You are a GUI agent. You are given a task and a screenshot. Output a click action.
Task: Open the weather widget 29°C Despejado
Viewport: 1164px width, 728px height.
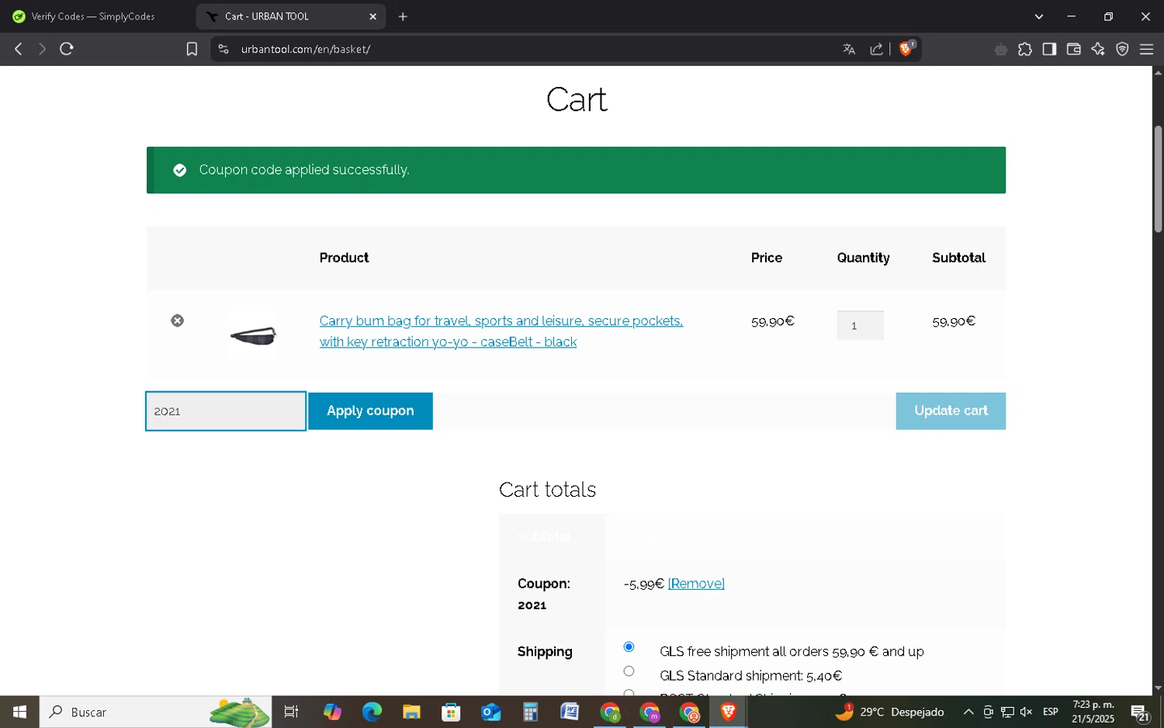coord(889,712)
